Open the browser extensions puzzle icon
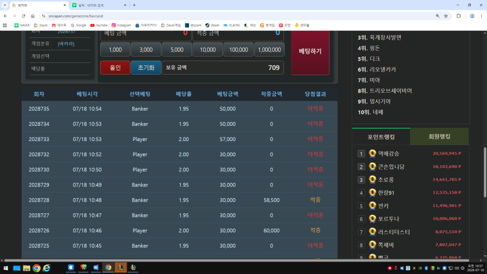Screen dimensions: 487x274 pos(458,16)
